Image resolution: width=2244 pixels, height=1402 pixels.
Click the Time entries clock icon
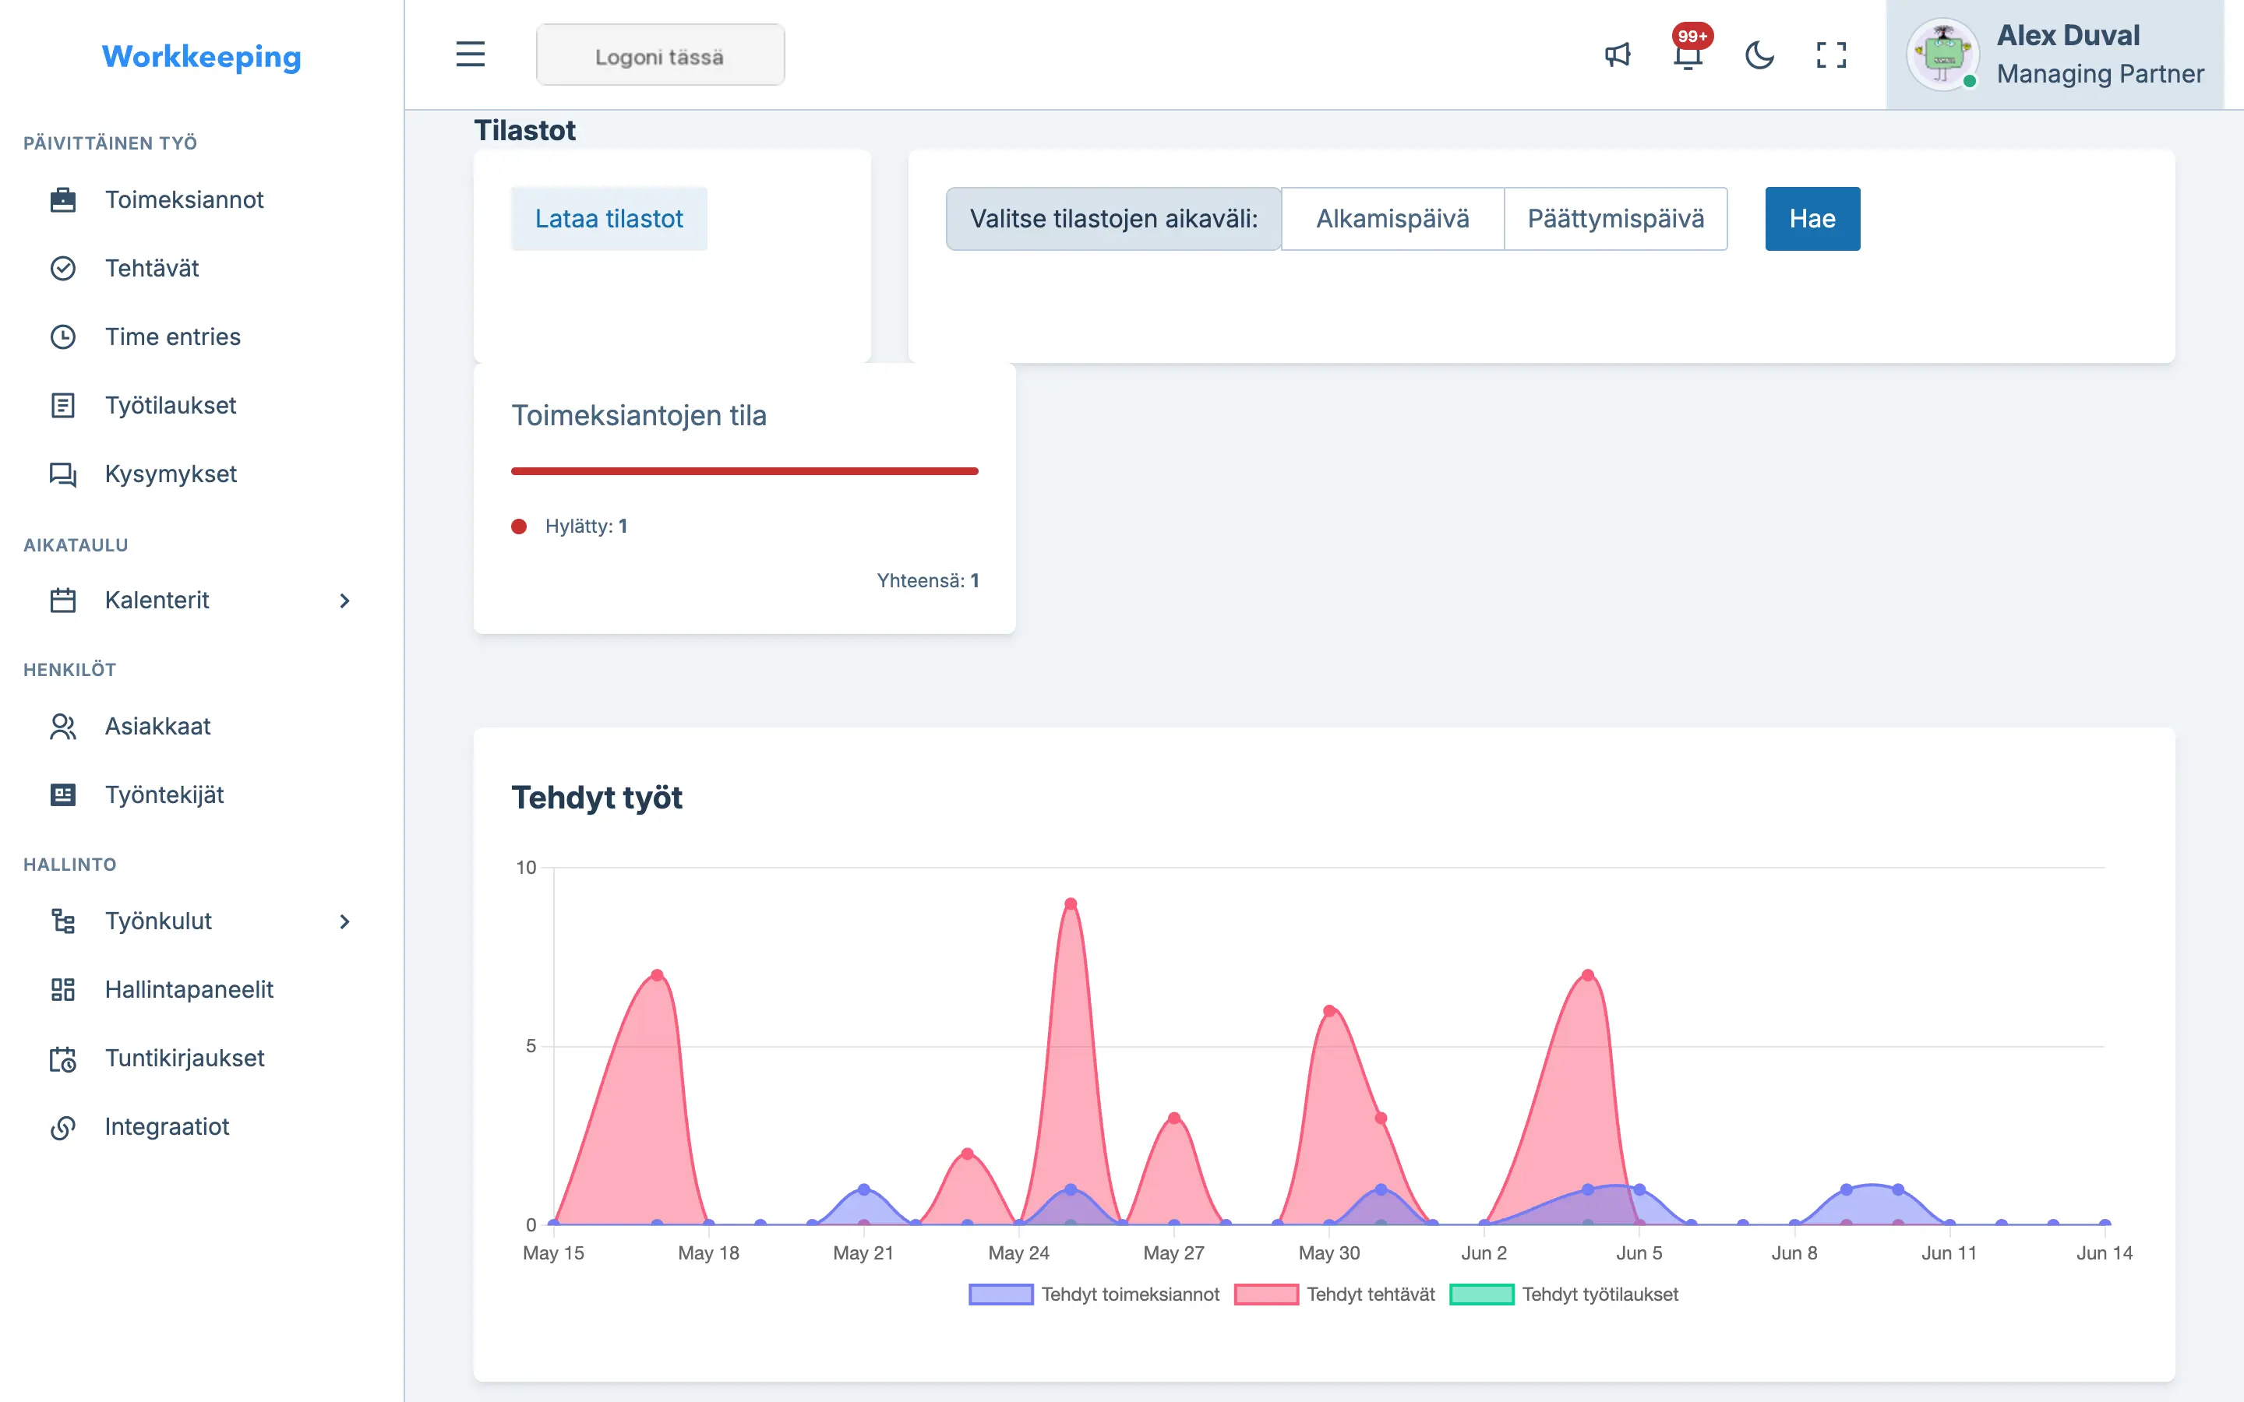point(63,336)
